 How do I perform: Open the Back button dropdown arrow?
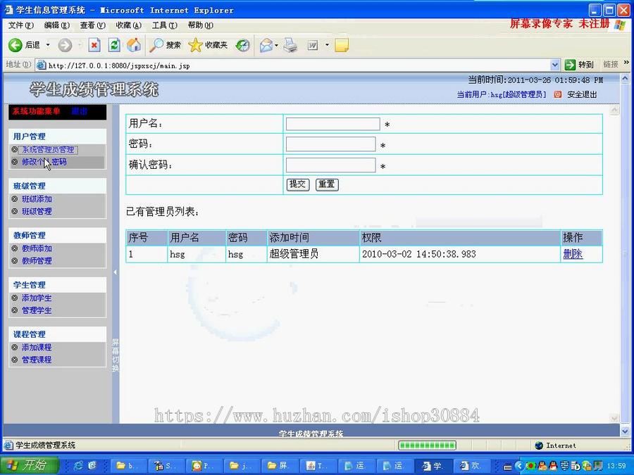tap(48, 45)
